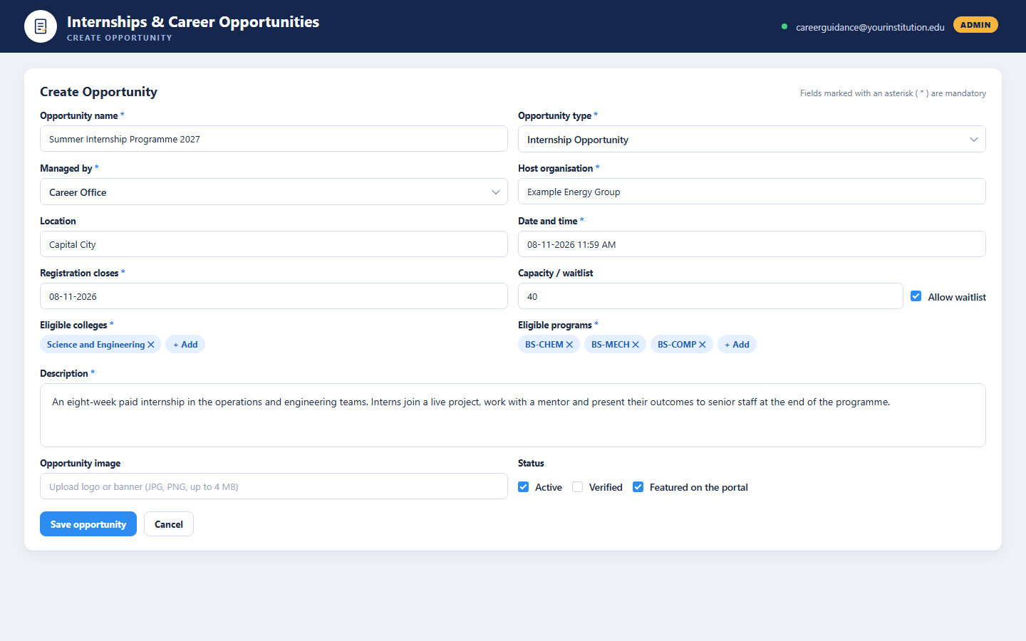Focus the Description text area

point(513,415)
